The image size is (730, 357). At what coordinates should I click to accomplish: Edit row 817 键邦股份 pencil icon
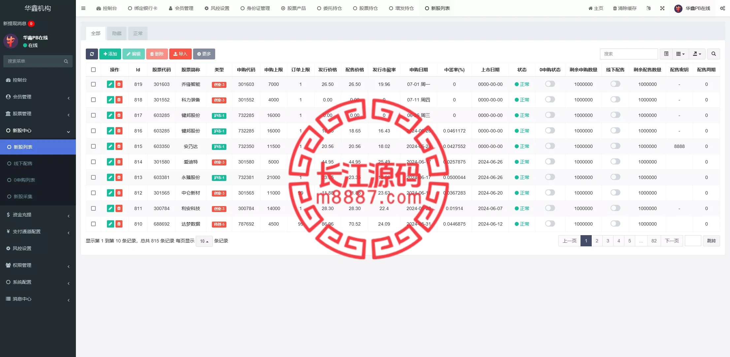pos(111,115)
